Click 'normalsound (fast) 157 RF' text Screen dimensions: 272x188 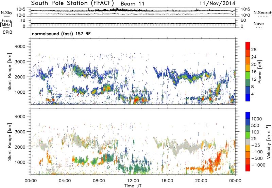[61, 34]
